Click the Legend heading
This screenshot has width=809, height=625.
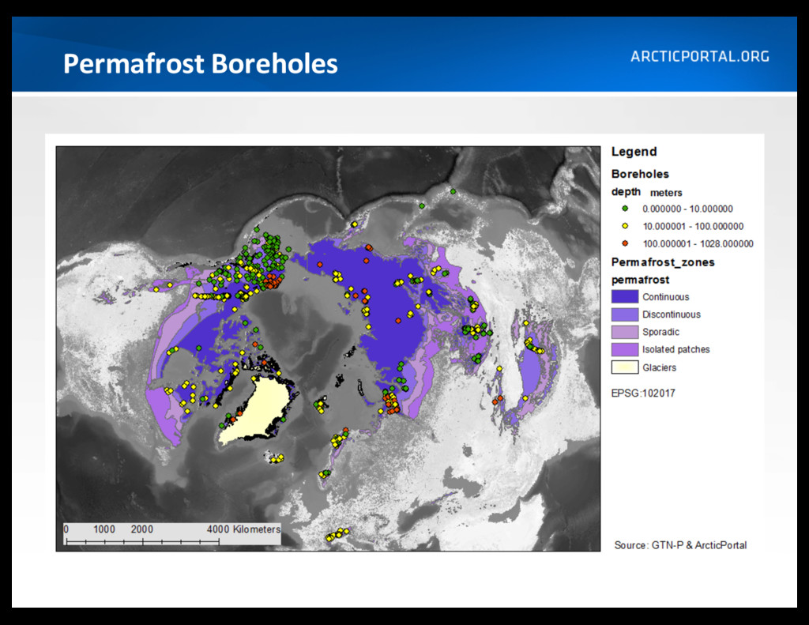(634, 152)
